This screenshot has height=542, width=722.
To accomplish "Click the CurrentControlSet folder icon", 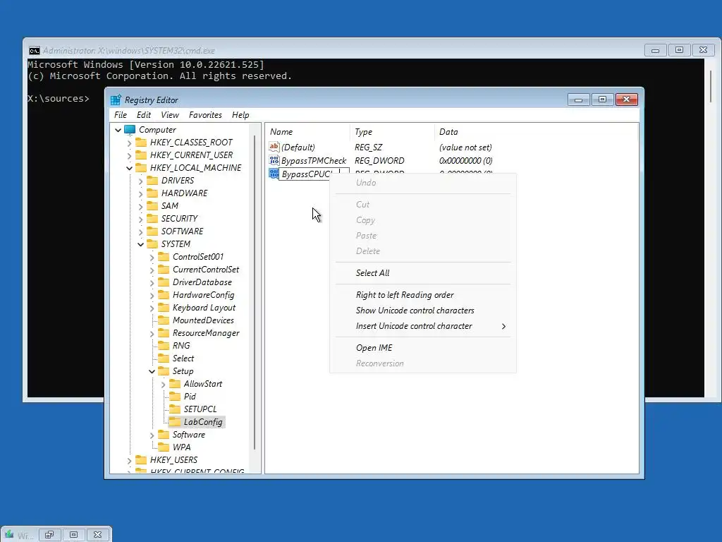I will point(164,269).
